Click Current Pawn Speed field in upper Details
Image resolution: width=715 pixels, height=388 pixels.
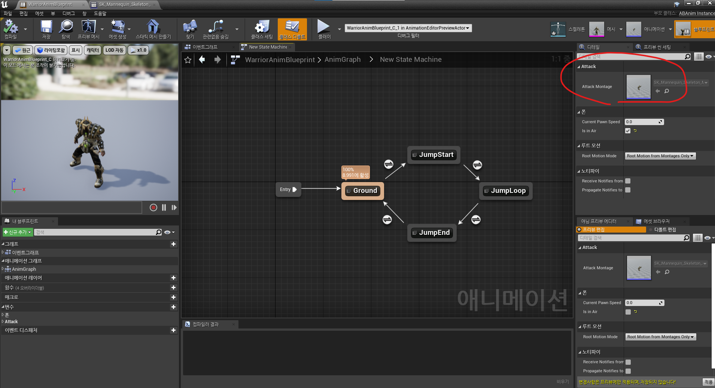(644, 122)
